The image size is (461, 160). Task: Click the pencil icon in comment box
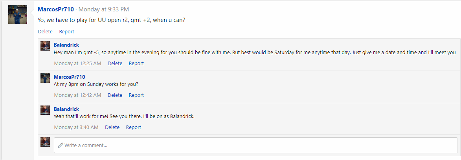click(61, 145)
